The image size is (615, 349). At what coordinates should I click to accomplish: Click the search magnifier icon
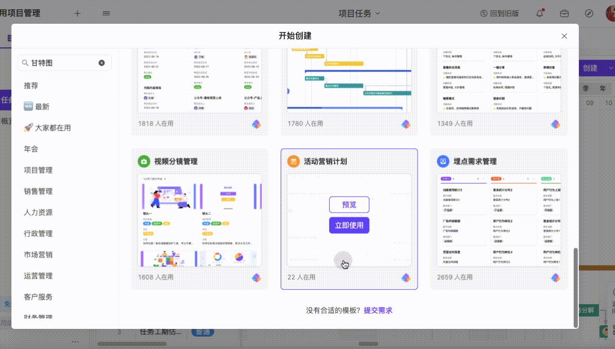25,63
